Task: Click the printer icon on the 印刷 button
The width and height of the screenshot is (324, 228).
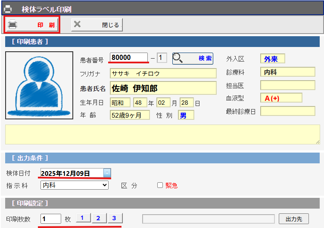Action: [13, 25]
